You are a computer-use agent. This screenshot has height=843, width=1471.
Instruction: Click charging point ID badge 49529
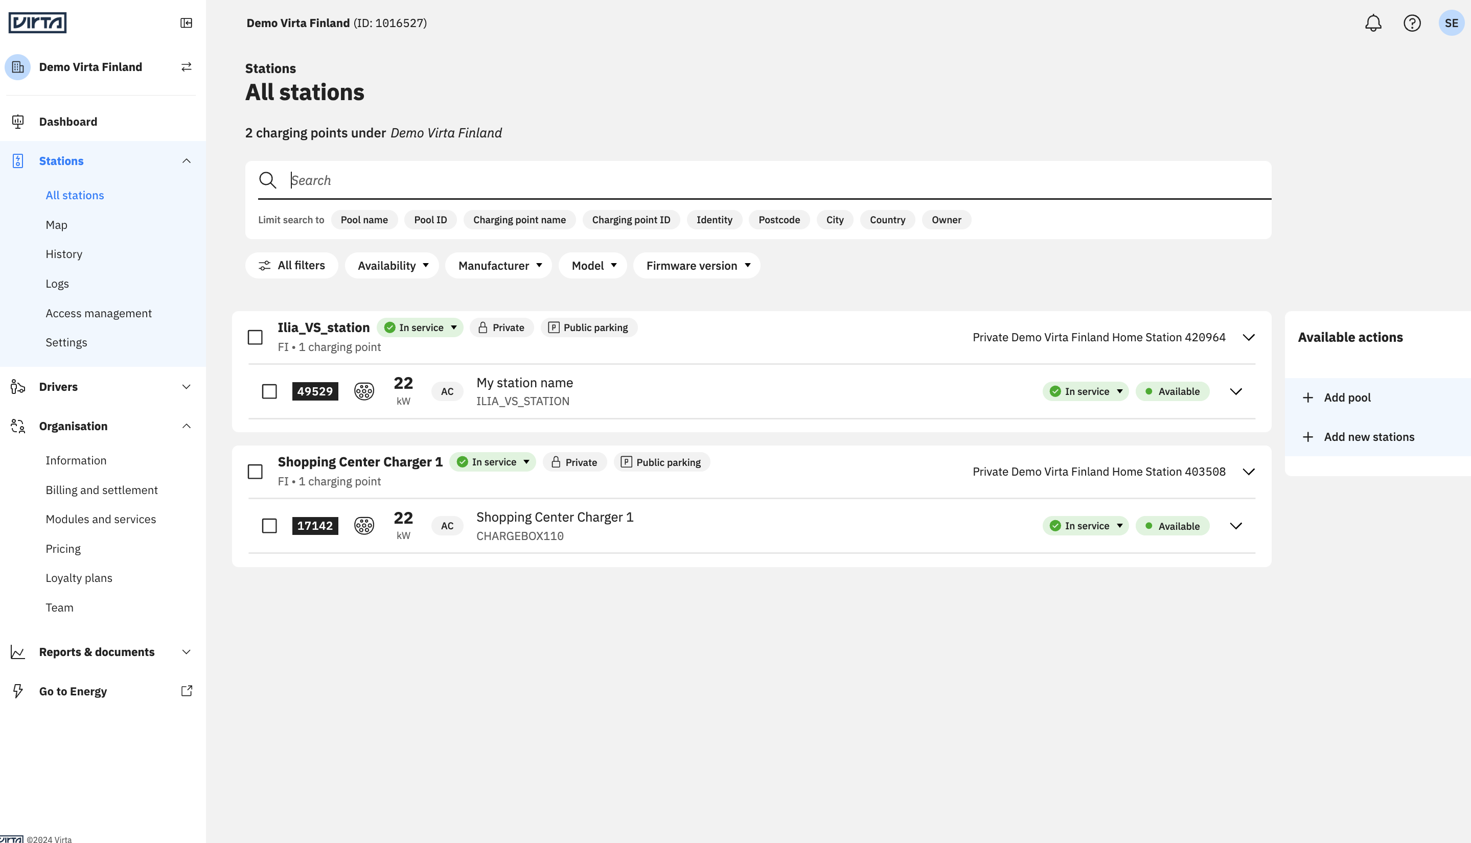(x=315, y=391)
